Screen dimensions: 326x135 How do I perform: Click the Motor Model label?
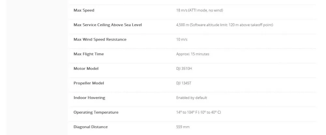pos(86,68)
